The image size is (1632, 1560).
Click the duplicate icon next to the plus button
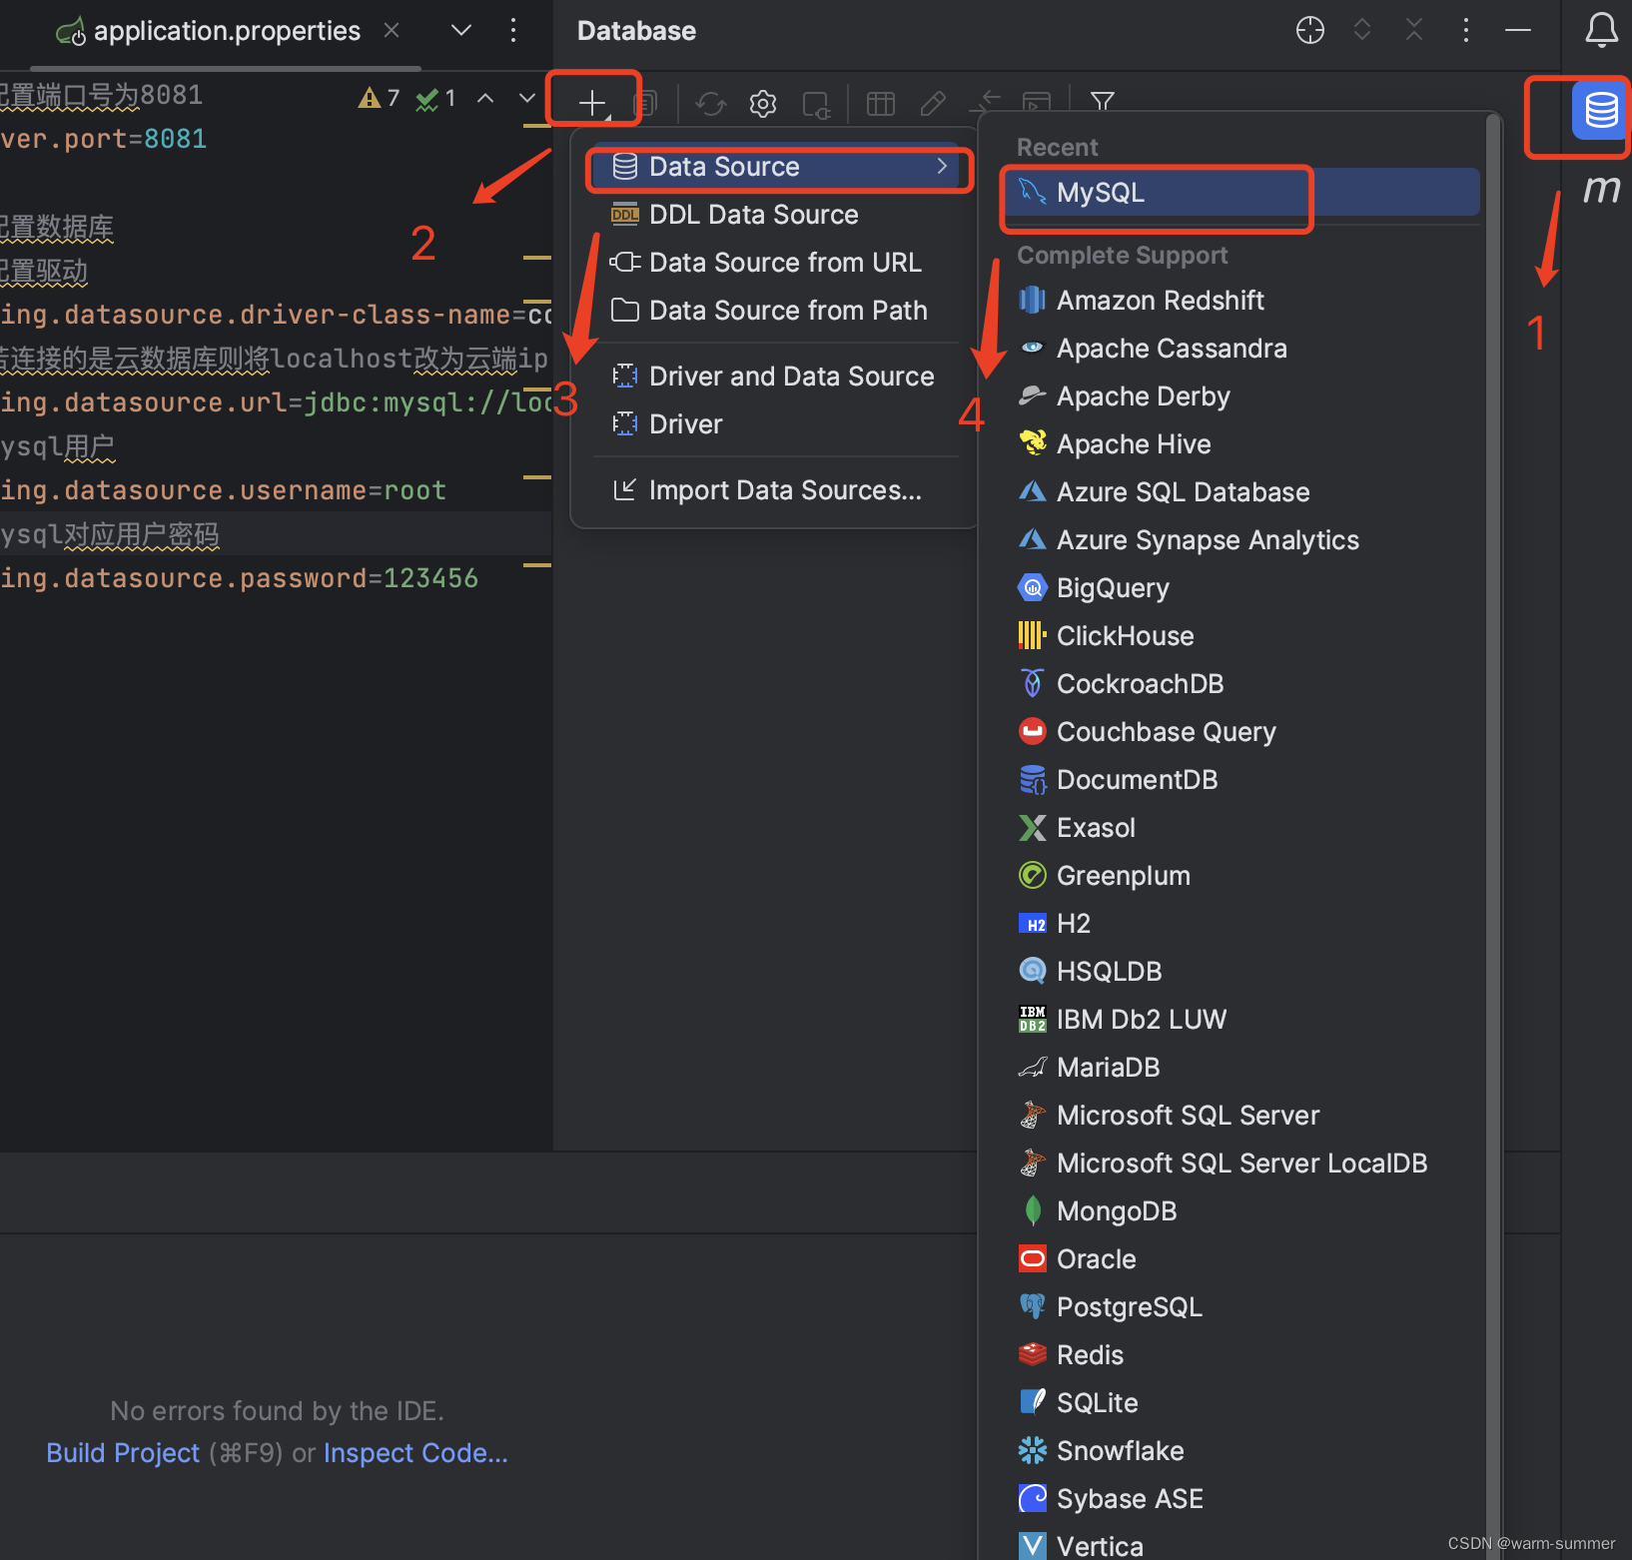tap(646, 103)
